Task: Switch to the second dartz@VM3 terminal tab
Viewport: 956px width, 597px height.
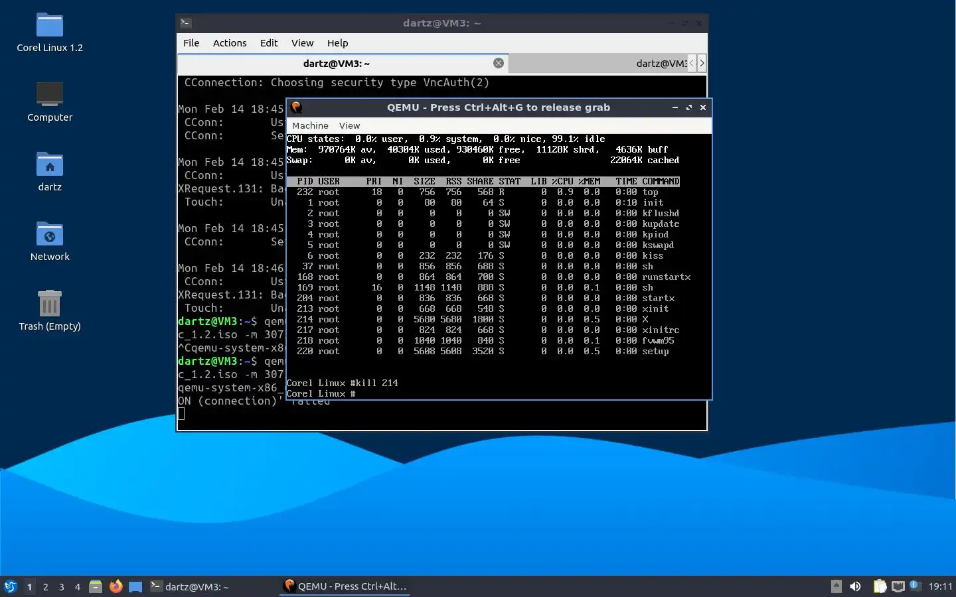Action: click(597, 63)
